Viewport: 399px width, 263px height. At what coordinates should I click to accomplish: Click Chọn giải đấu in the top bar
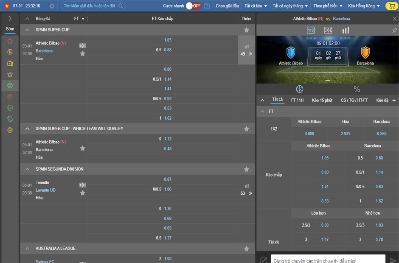(227, 6)
